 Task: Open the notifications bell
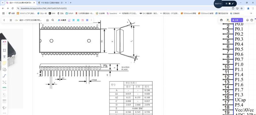247,20
